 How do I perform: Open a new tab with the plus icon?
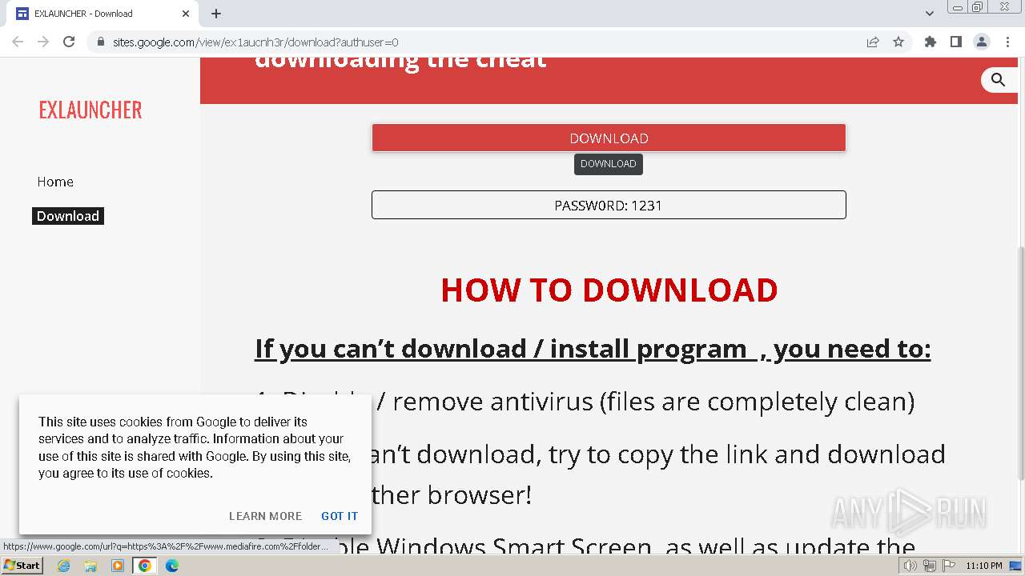tap(216, 14)
